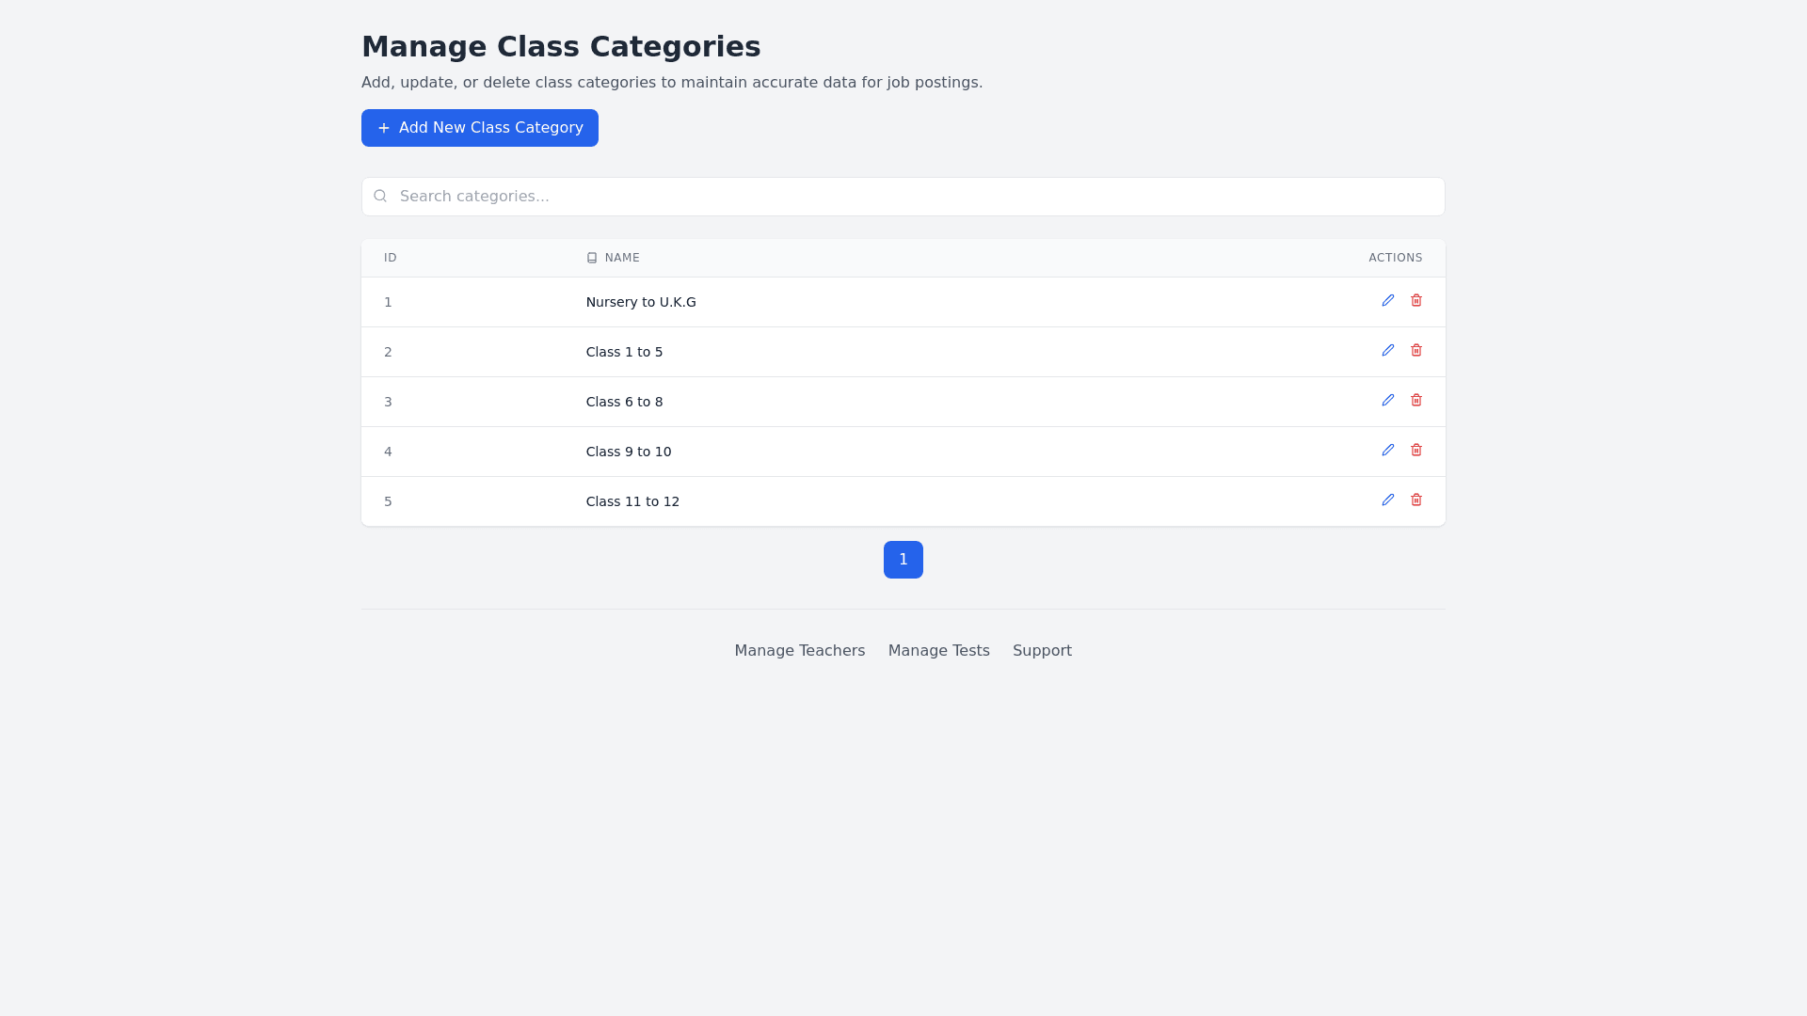Select the Class 9 to 10 name cell
Image resolution: width=1807 pixels, height=1016 pixels.
[629, 452]
